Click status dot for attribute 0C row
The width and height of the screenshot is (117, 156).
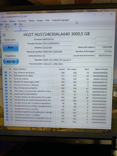pos(7,100)
